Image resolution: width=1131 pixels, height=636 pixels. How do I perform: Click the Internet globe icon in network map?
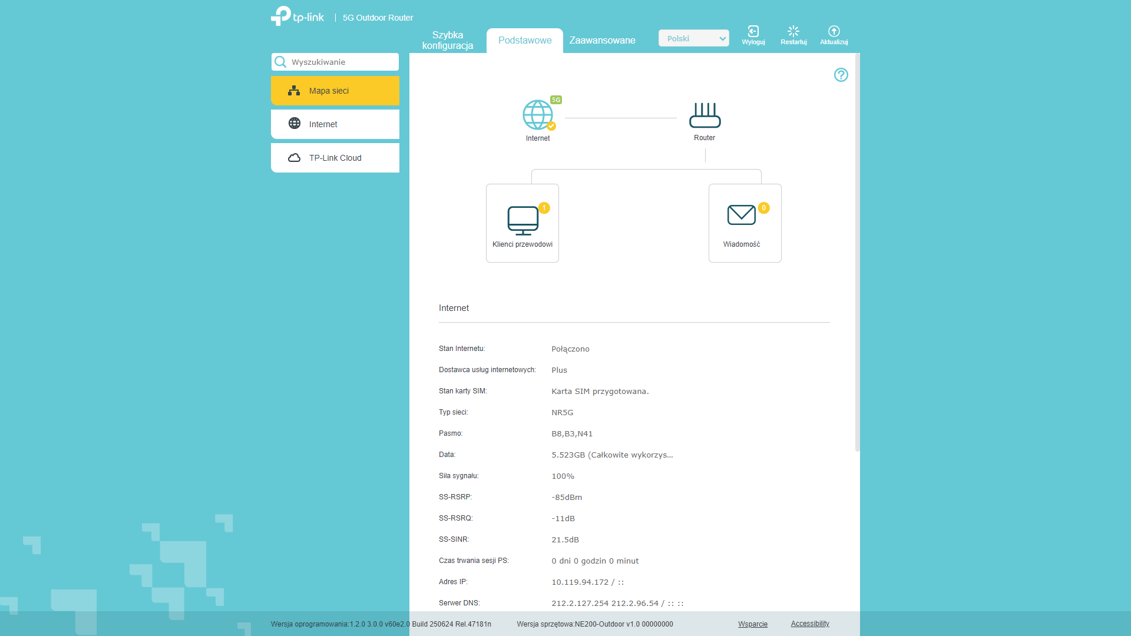537,115
